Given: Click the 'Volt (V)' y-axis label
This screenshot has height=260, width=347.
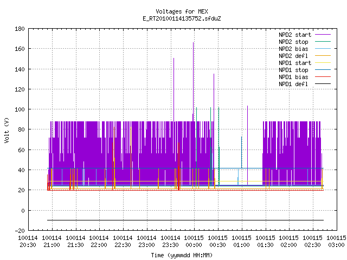Looking at the screenshot, I should pyautogui.click(x=7, y=130).
